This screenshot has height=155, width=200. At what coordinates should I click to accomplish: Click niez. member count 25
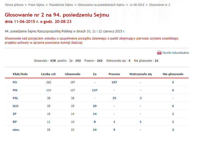[49, 130]
